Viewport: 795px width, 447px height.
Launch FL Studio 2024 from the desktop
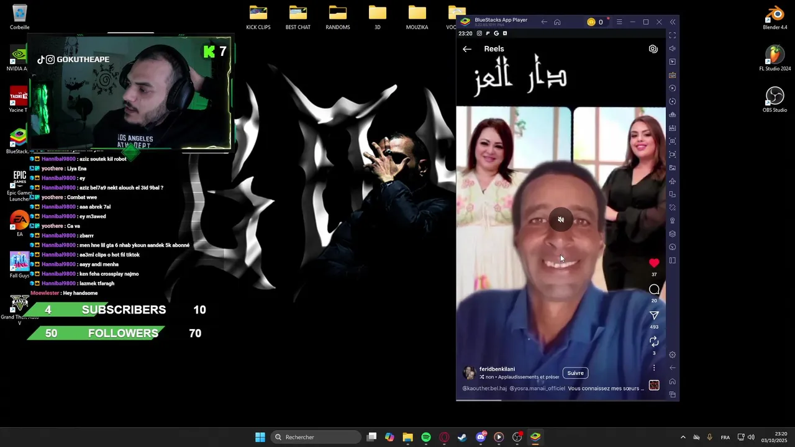tap(775, 59)
